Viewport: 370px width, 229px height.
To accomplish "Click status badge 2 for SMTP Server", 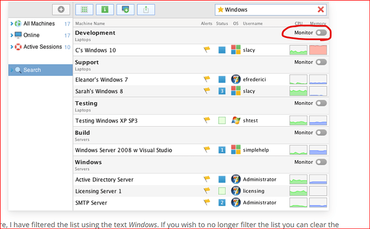I will [x=222, y=202].
